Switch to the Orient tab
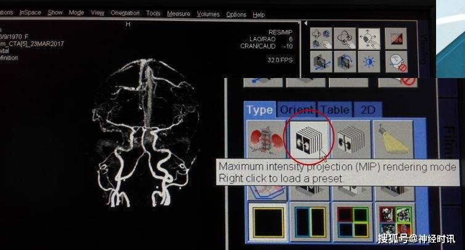 (296, 111)
